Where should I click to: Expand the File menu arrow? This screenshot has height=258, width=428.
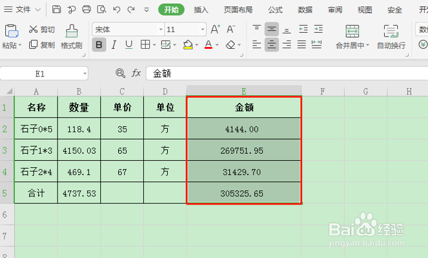(38, 10)
